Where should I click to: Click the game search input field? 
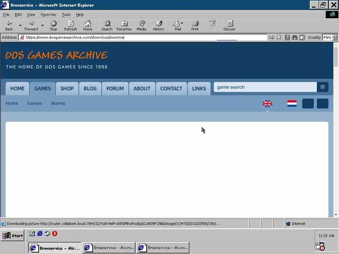(x=265, y=87)
